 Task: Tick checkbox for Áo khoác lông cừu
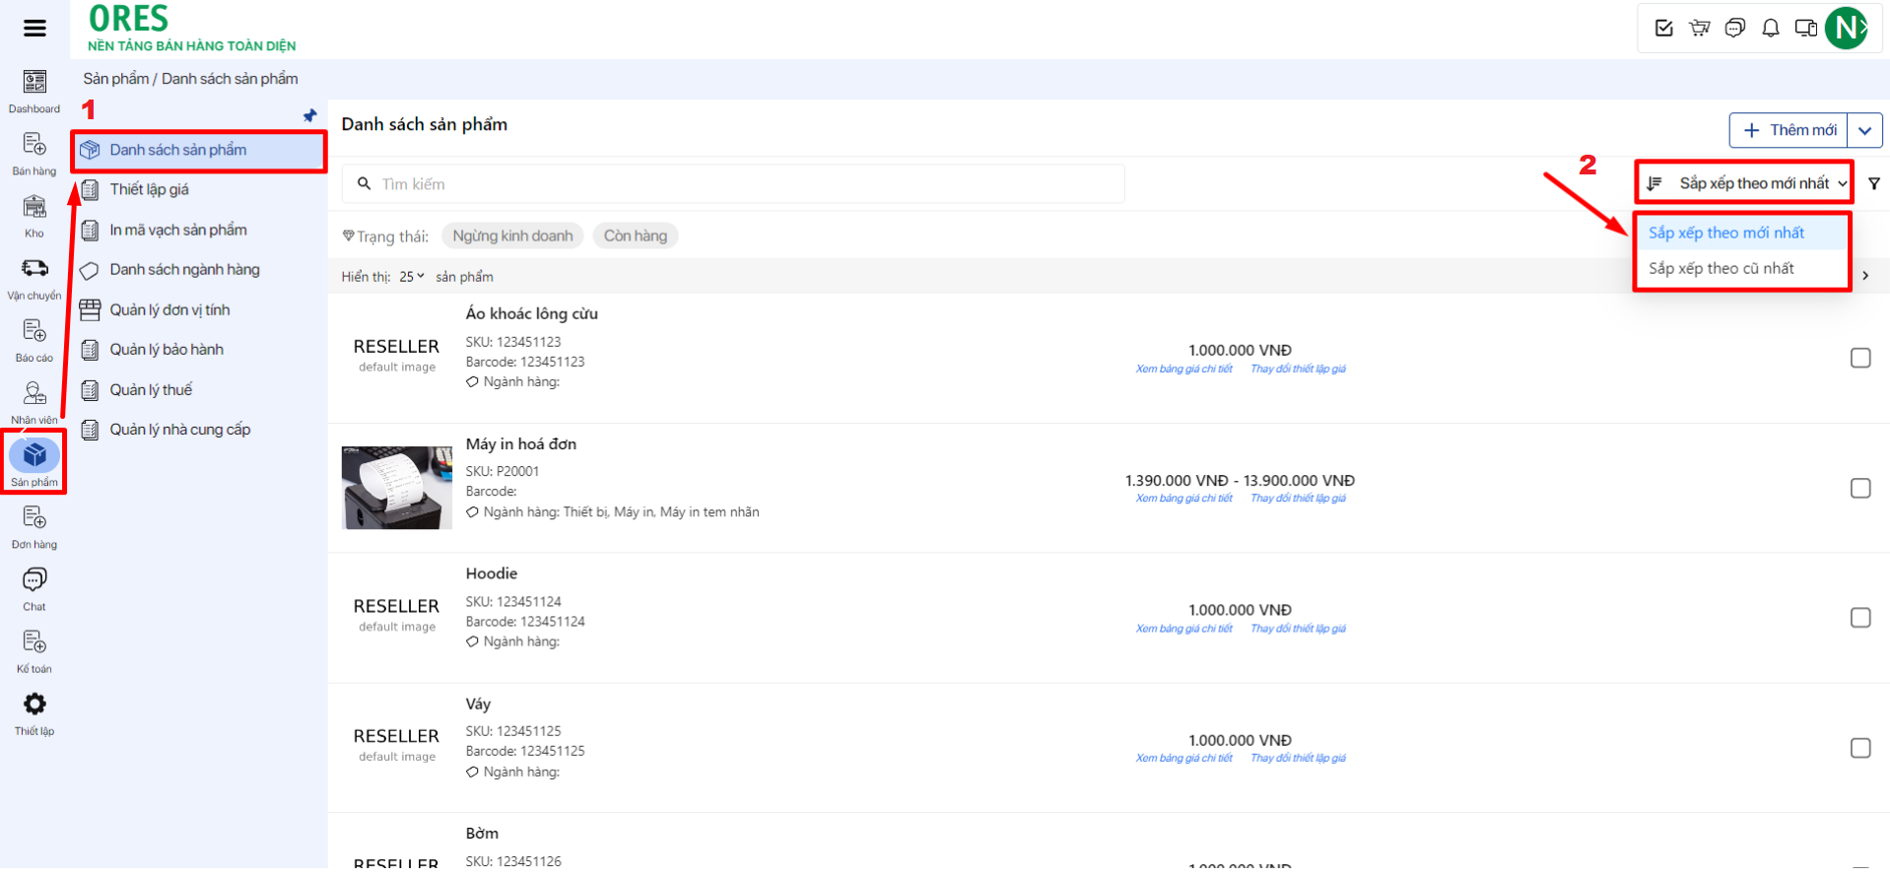coord(1859,358)
